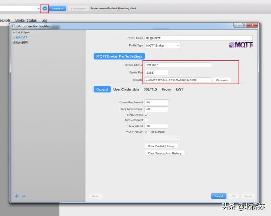Click the blue Connect button
271x216 pixels.
click(57, 8)
